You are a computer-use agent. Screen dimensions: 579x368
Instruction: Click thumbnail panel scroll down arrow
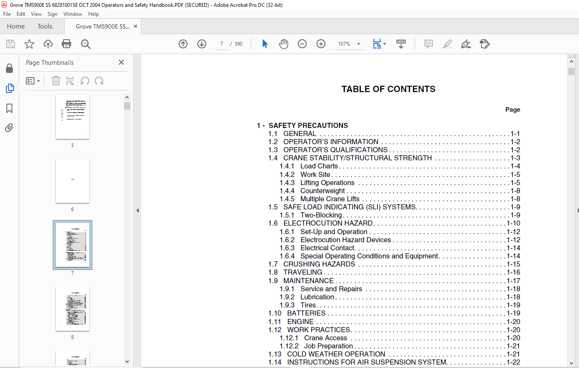[x=127, y=362]
